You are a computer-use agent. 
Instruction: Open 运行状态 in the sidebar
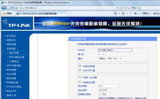click(x=11, y=36)
